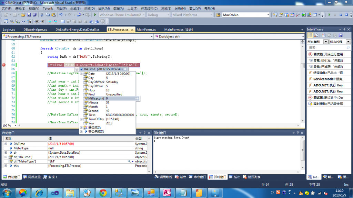Open the 调试(D) menu
The width and height of the screenshot is (353, 198).
coord(89,8)
